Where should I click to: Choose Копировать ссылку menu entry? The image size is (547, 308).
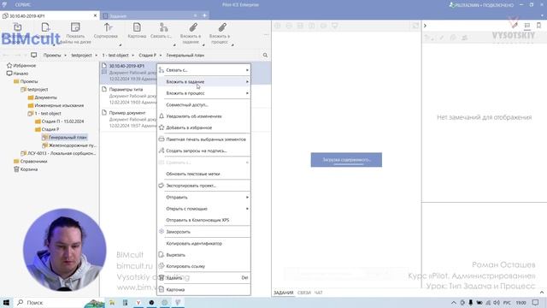point(203,266)
